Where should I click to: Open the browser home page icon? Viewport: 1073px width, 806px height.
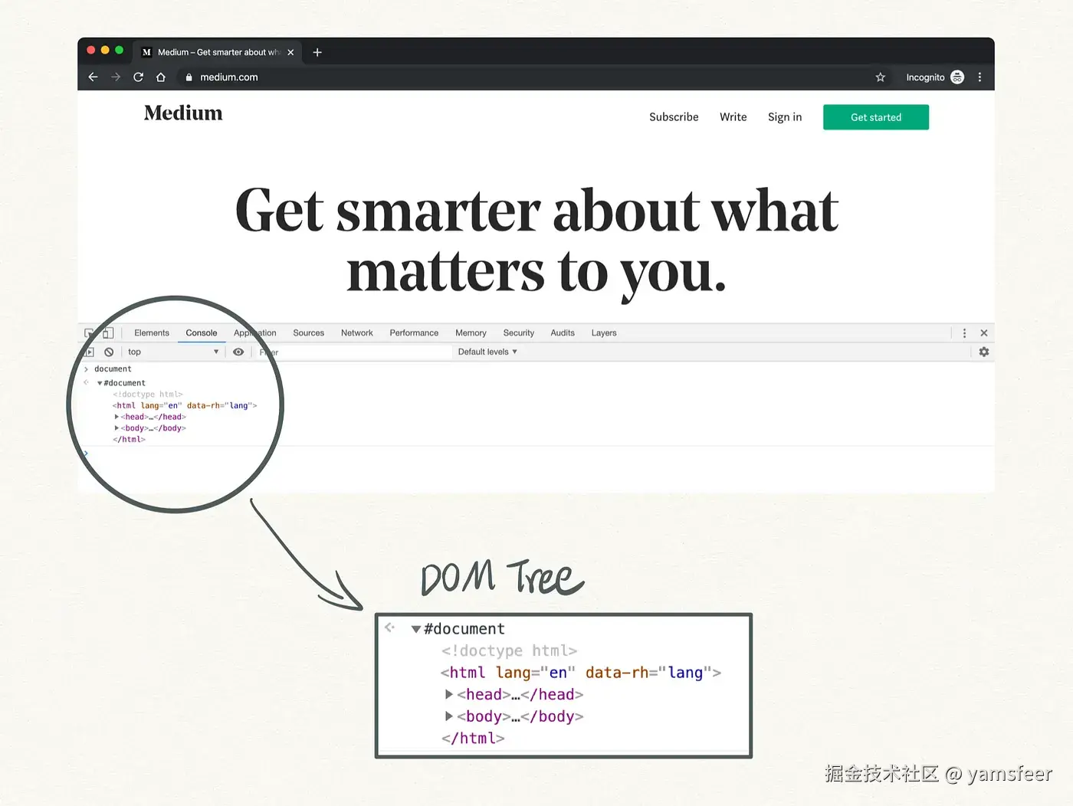click(161, 77)
